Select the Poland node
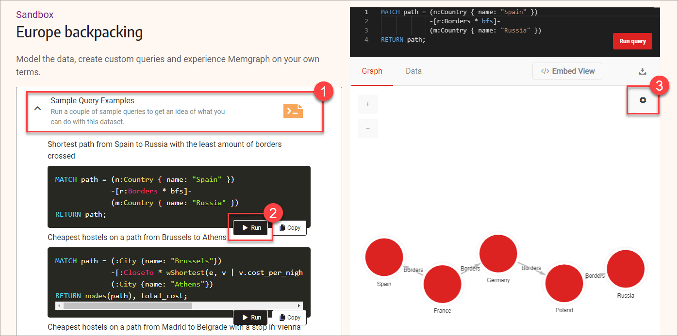This screenshot has height=336, width=678. (564, 284)
